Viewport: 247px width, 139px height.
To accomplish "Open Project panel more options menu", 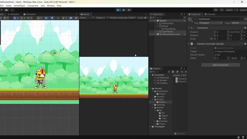I will 184,68.
